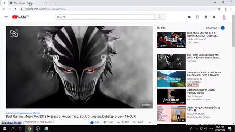Close the My Settings - Roblox tab
Viewport: 235px width, 132px height.
click(46, 3)
